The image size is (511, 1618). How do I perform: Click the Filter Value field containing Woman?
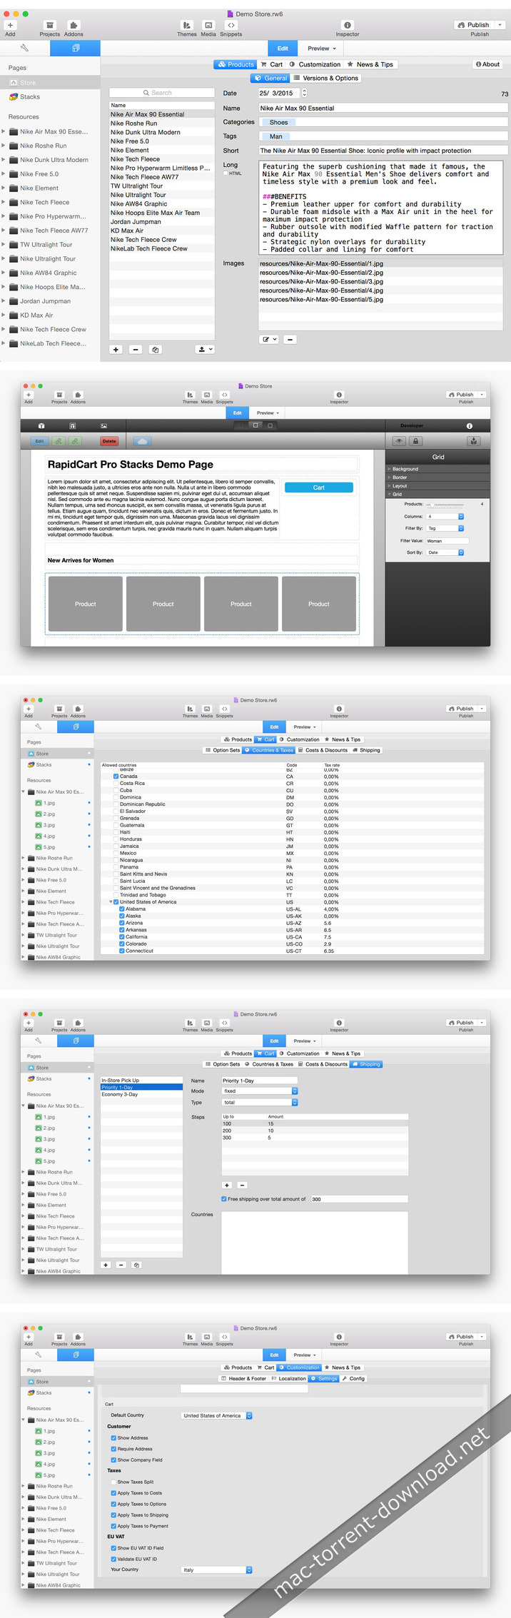[x=447, y=541]
